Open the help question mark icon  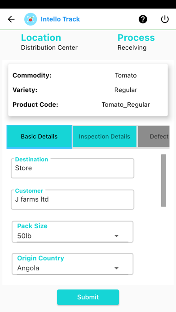coord(143,19)
